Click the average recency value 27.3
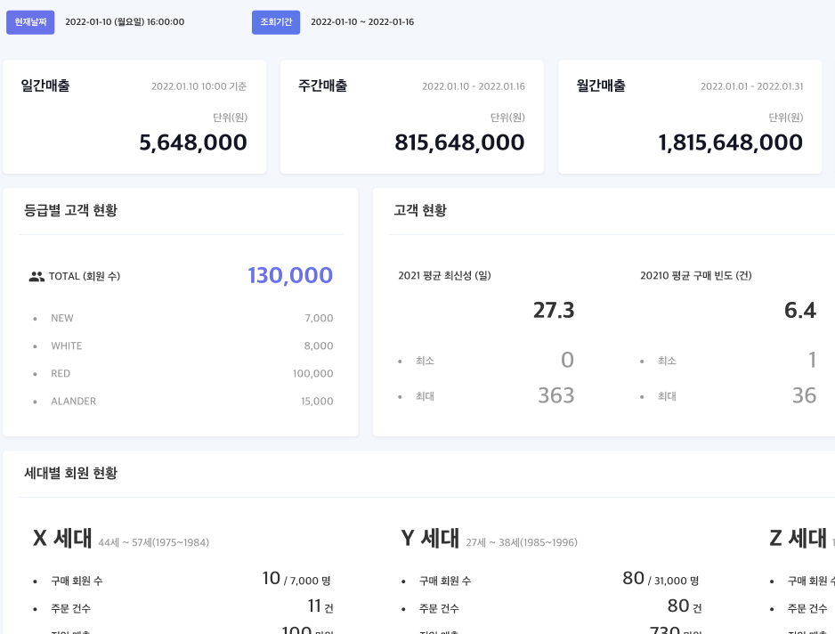This screenshot has height=634, width=835. 554,310
